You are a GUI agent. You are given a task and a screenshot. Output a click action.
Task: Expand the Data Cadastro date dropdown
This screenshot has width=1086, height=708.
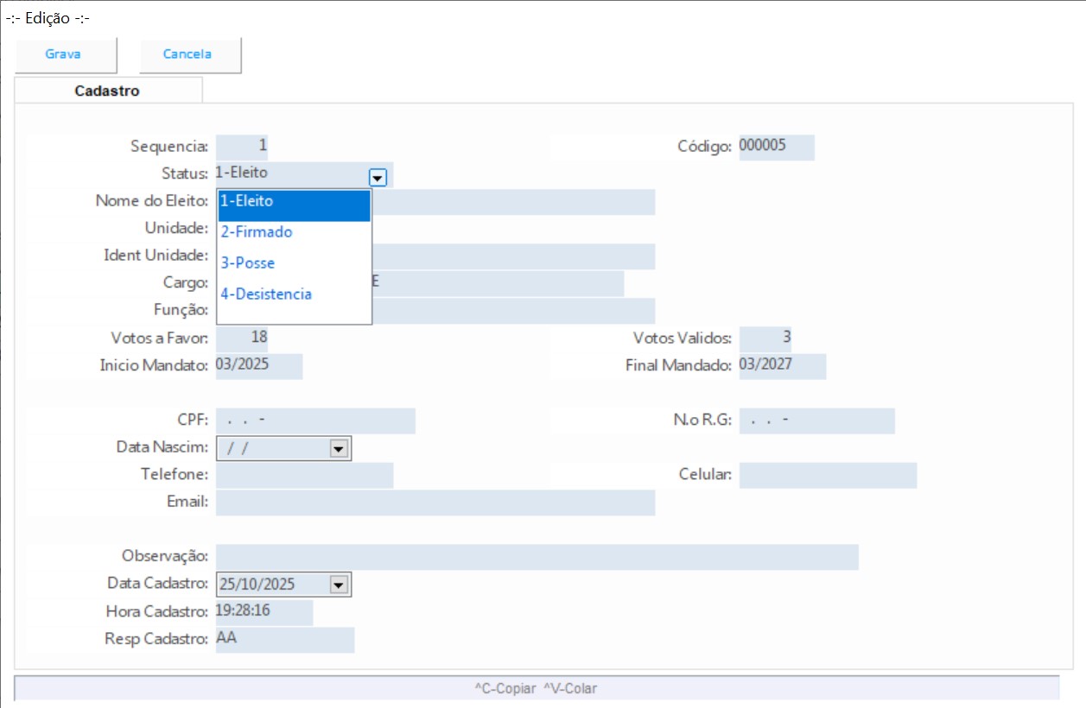point(339,585)
